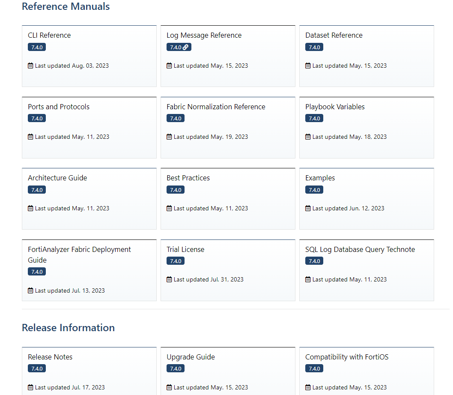Open the Upgrade Guide title
This screenshot has width=453, height=395.
point(191,357)
